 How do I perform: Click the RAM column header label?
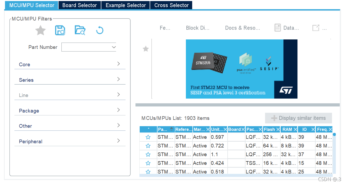[287, 129]
